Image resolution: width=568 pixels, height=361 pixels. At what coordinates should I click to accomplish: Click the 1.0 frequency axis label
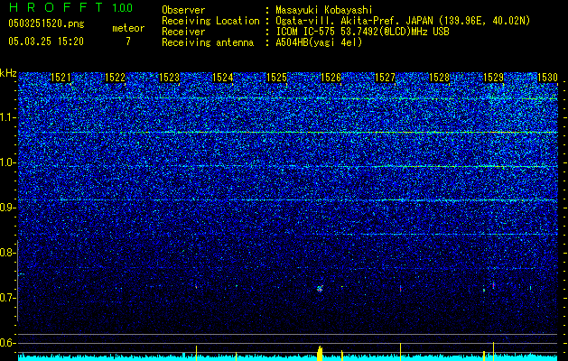point(7,162)
